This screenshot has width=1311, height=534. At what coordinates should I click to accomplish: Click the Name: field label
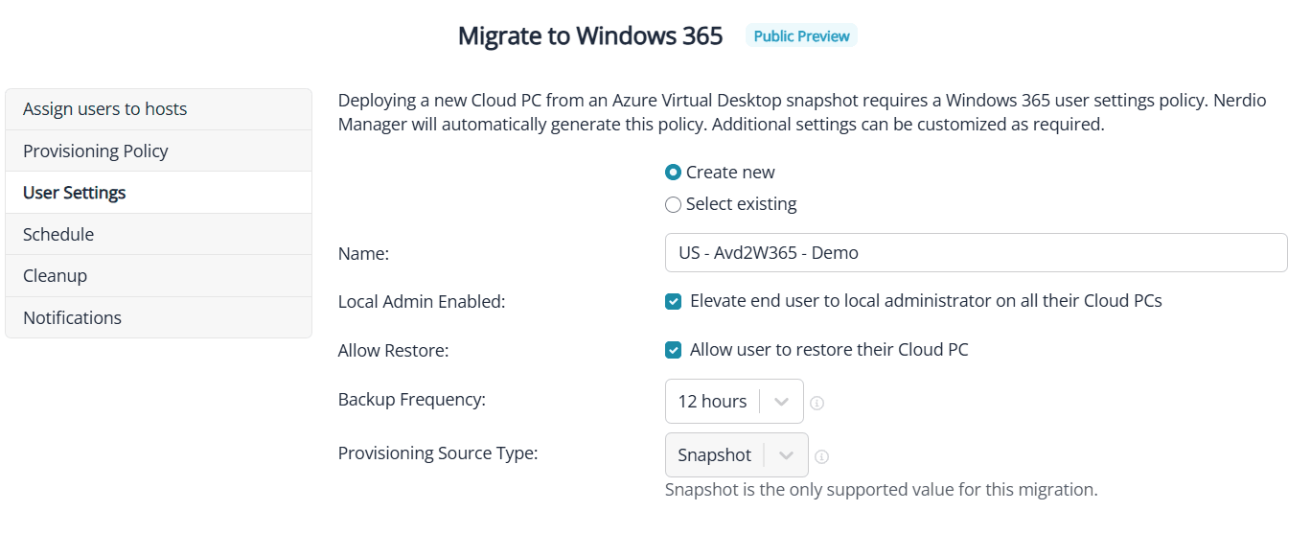coord(364,254)
